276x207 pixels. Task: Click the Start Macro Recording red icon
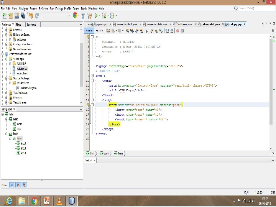pos(177,31)
